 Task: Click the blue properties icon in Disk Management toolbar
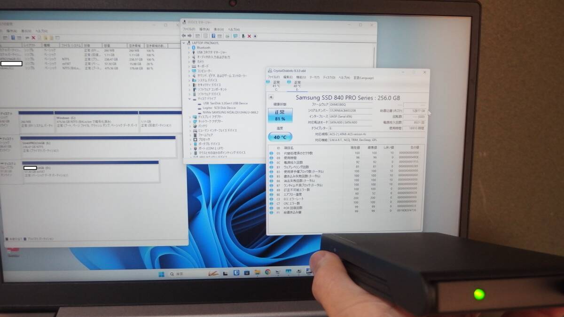(13, 37)
